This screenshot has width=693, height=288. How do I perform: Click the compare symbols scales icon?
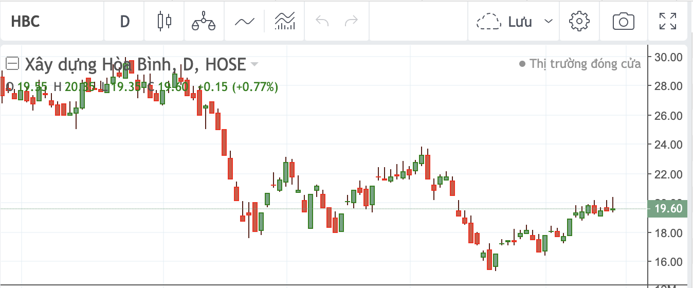[203, 22]
